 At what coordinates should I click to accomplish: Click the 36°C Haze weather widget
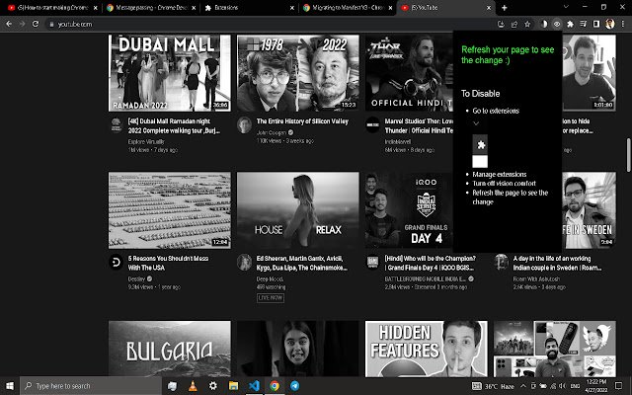(494, 386)
